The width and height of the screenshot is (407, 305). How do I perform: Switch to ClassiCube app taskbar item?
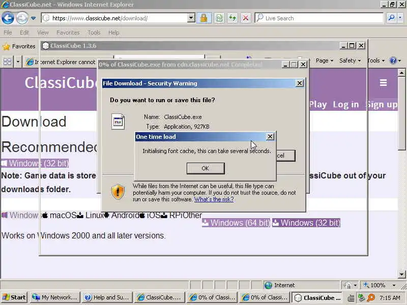[316, 297]
